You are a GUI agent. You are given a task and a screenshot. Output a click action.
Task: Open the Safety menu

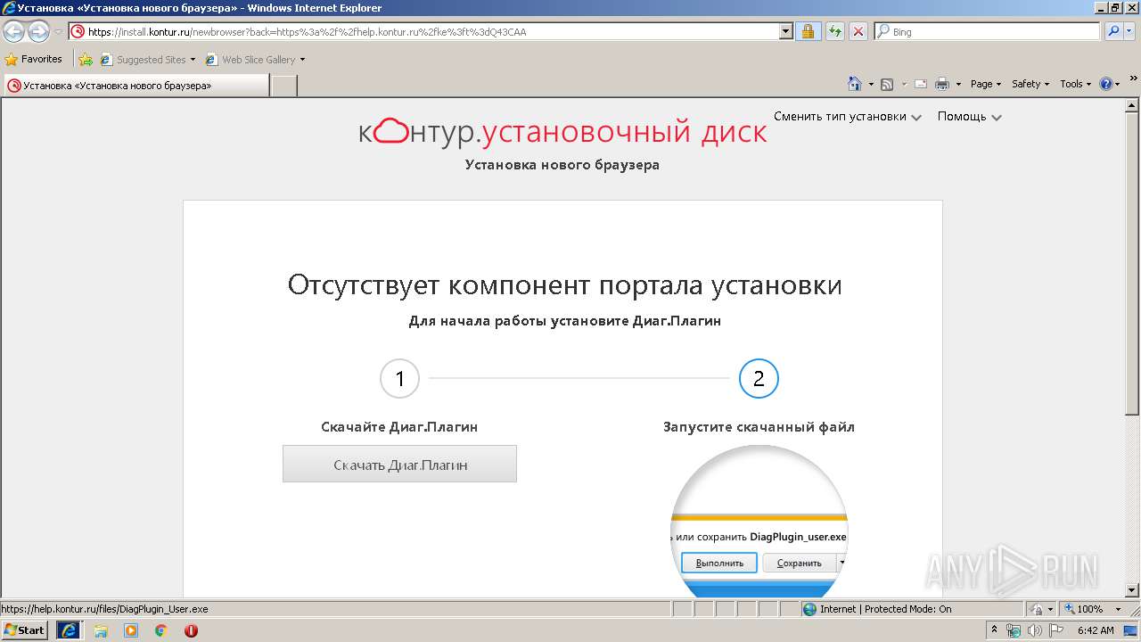tap(1030, 84)
